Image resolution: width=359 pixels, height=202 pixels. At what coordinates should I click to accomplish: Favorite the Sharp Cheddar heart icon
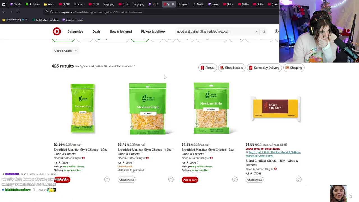click(x=299, y=180)
